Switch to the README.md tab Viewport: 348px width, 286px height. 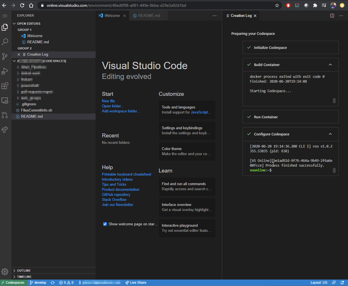pos(149,16)
